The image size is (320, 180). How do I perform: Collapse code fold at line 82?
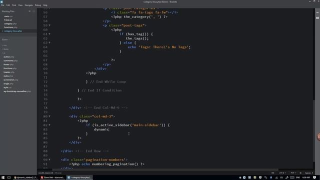pos(49,125)
